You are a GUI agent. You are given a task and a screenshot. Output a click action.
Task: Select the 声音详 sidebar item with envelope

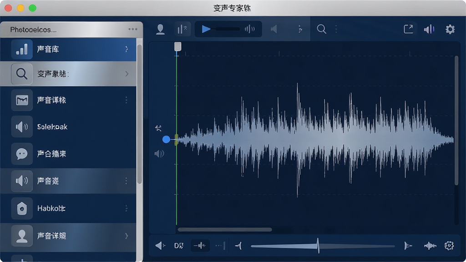(68, 100)
